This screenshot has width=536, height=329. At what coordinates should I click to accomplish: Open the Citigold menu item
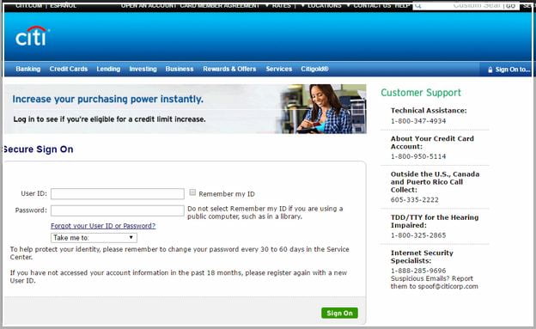[314, 69]
